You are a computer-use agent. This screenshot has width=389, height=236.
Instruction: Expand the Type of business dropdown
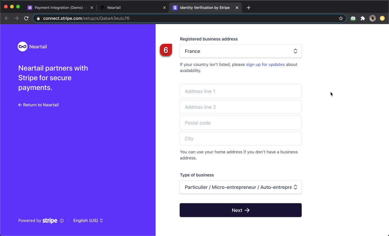240,187
